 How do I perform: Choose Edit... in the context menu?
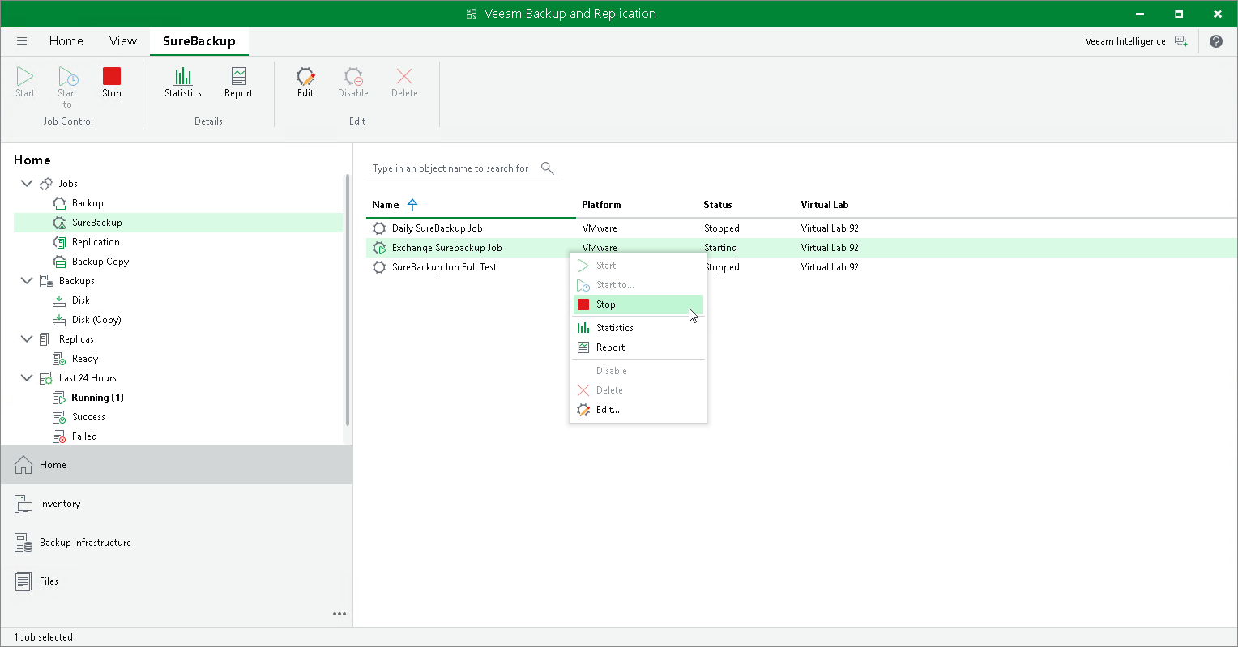click(638, 410)
